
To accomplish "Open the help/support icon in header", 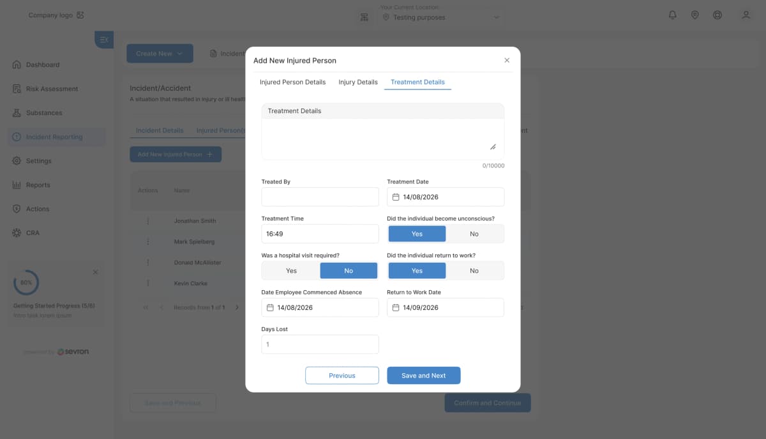I will tap(717, 14).
